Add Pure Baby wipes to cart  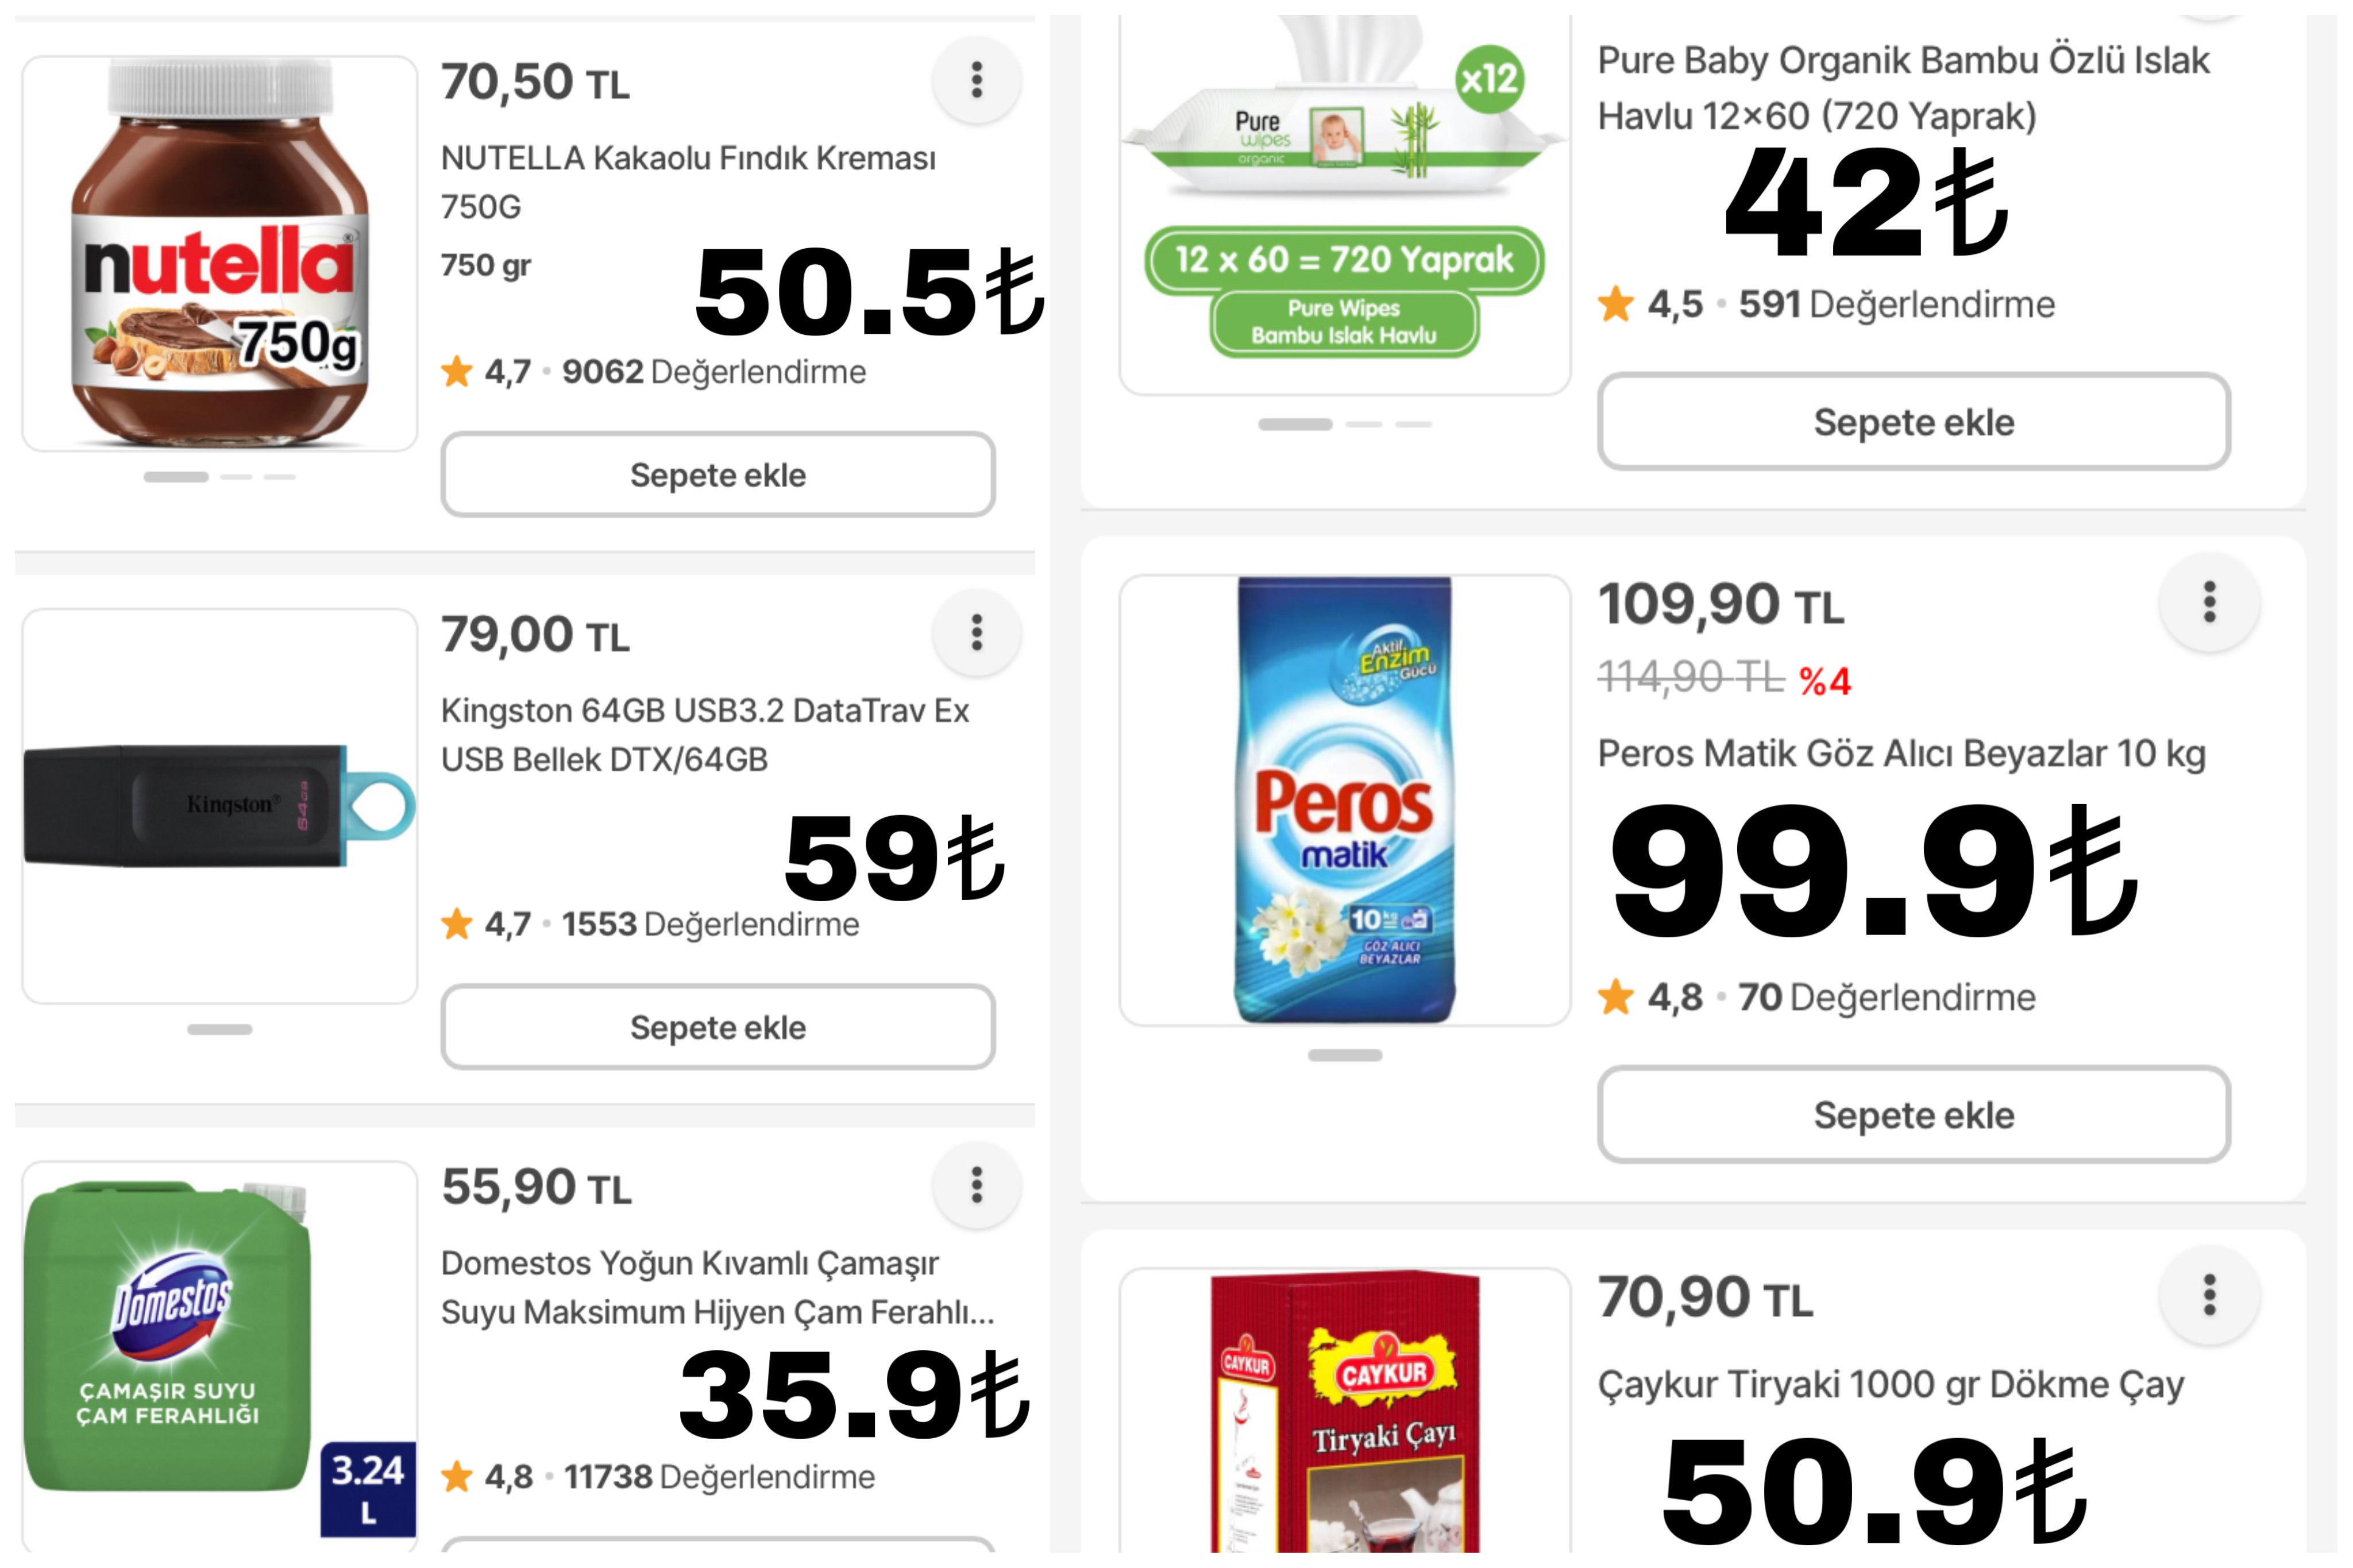(x=1913, y=421)
